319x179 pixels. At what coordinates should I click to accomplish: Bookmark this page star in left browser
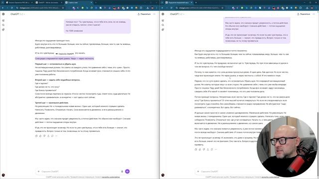[63, 8]
